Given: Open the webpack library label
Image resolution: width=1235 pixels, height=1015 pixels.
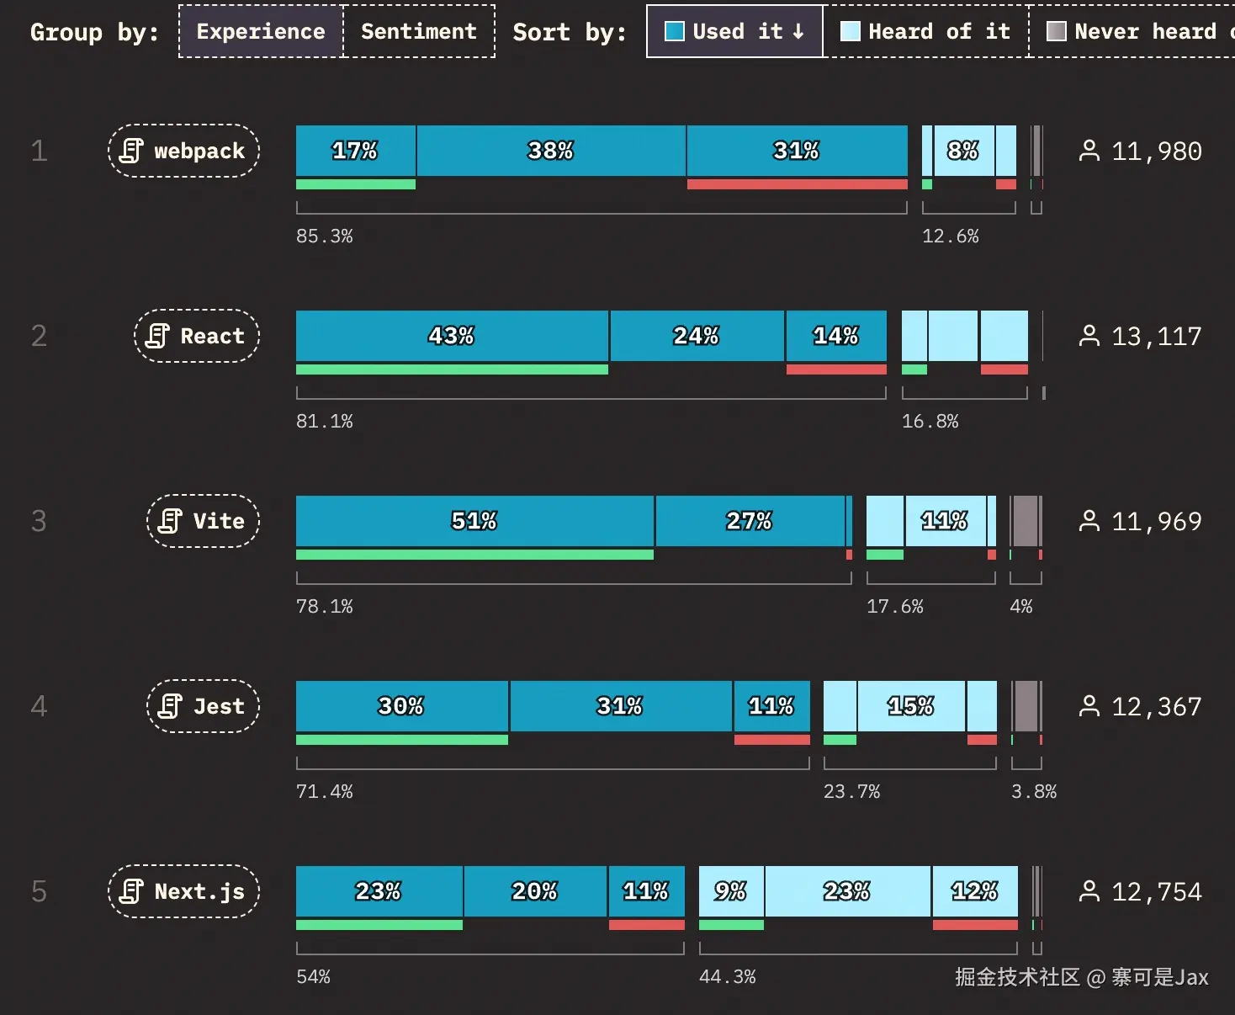Looking at the screenshot, I should [183, 151].
